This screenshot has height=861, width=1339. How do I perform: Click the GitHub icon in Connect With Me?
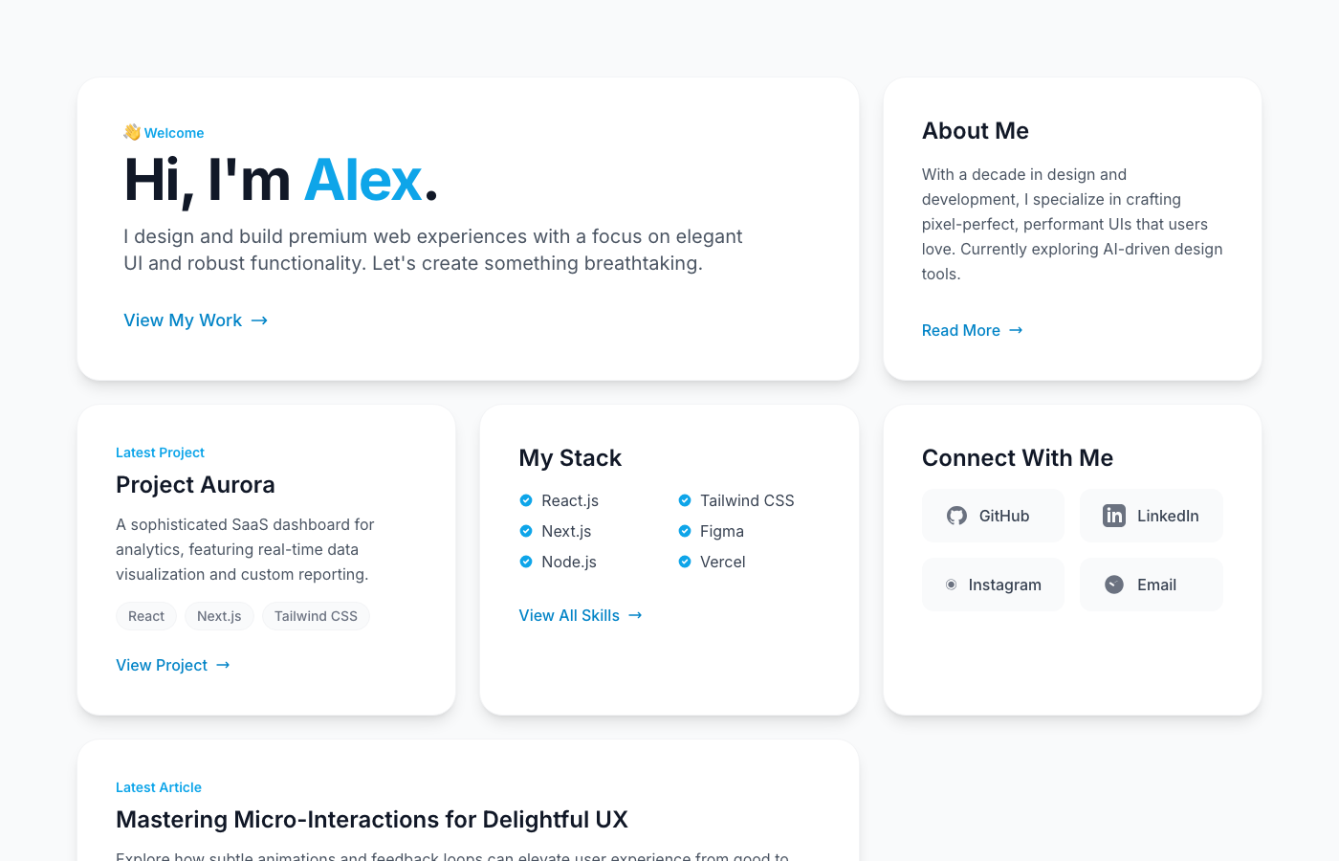point(956,516)
